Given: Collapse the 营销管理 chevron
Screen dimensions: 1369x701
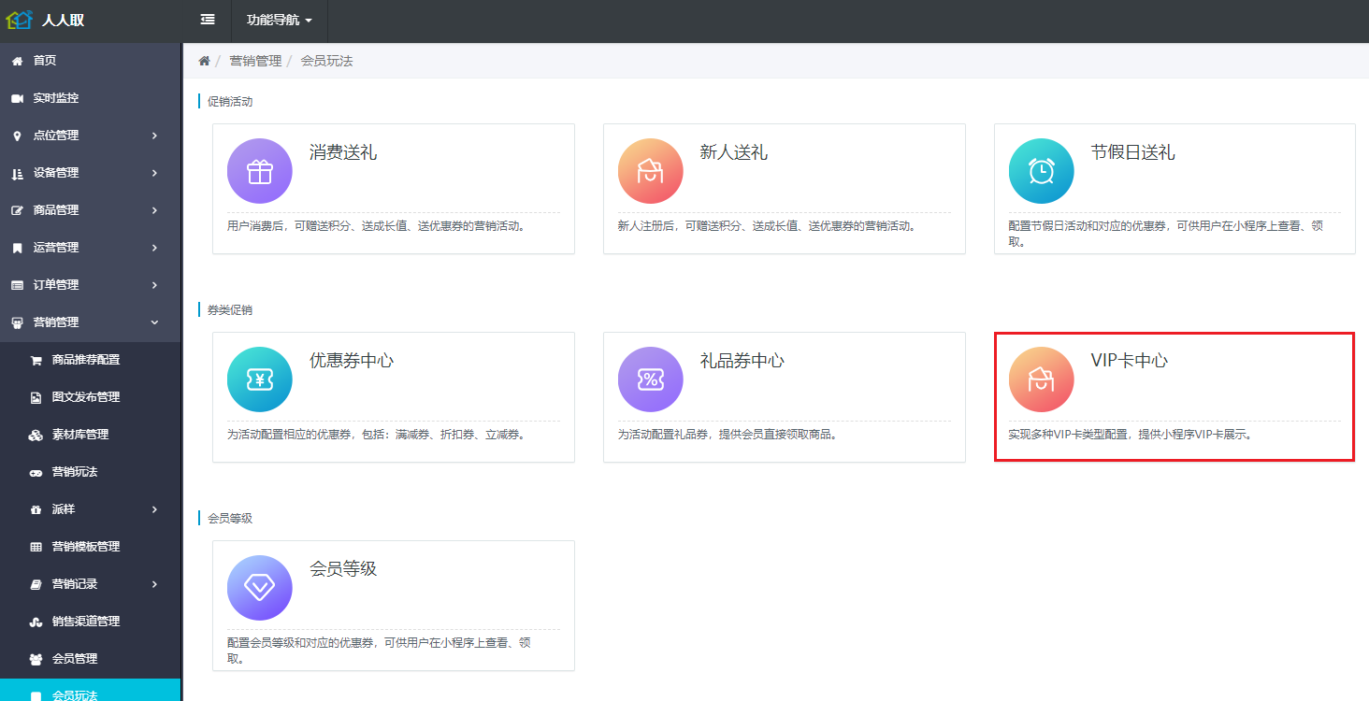Looking at the screenshot, I should point(155,322).
